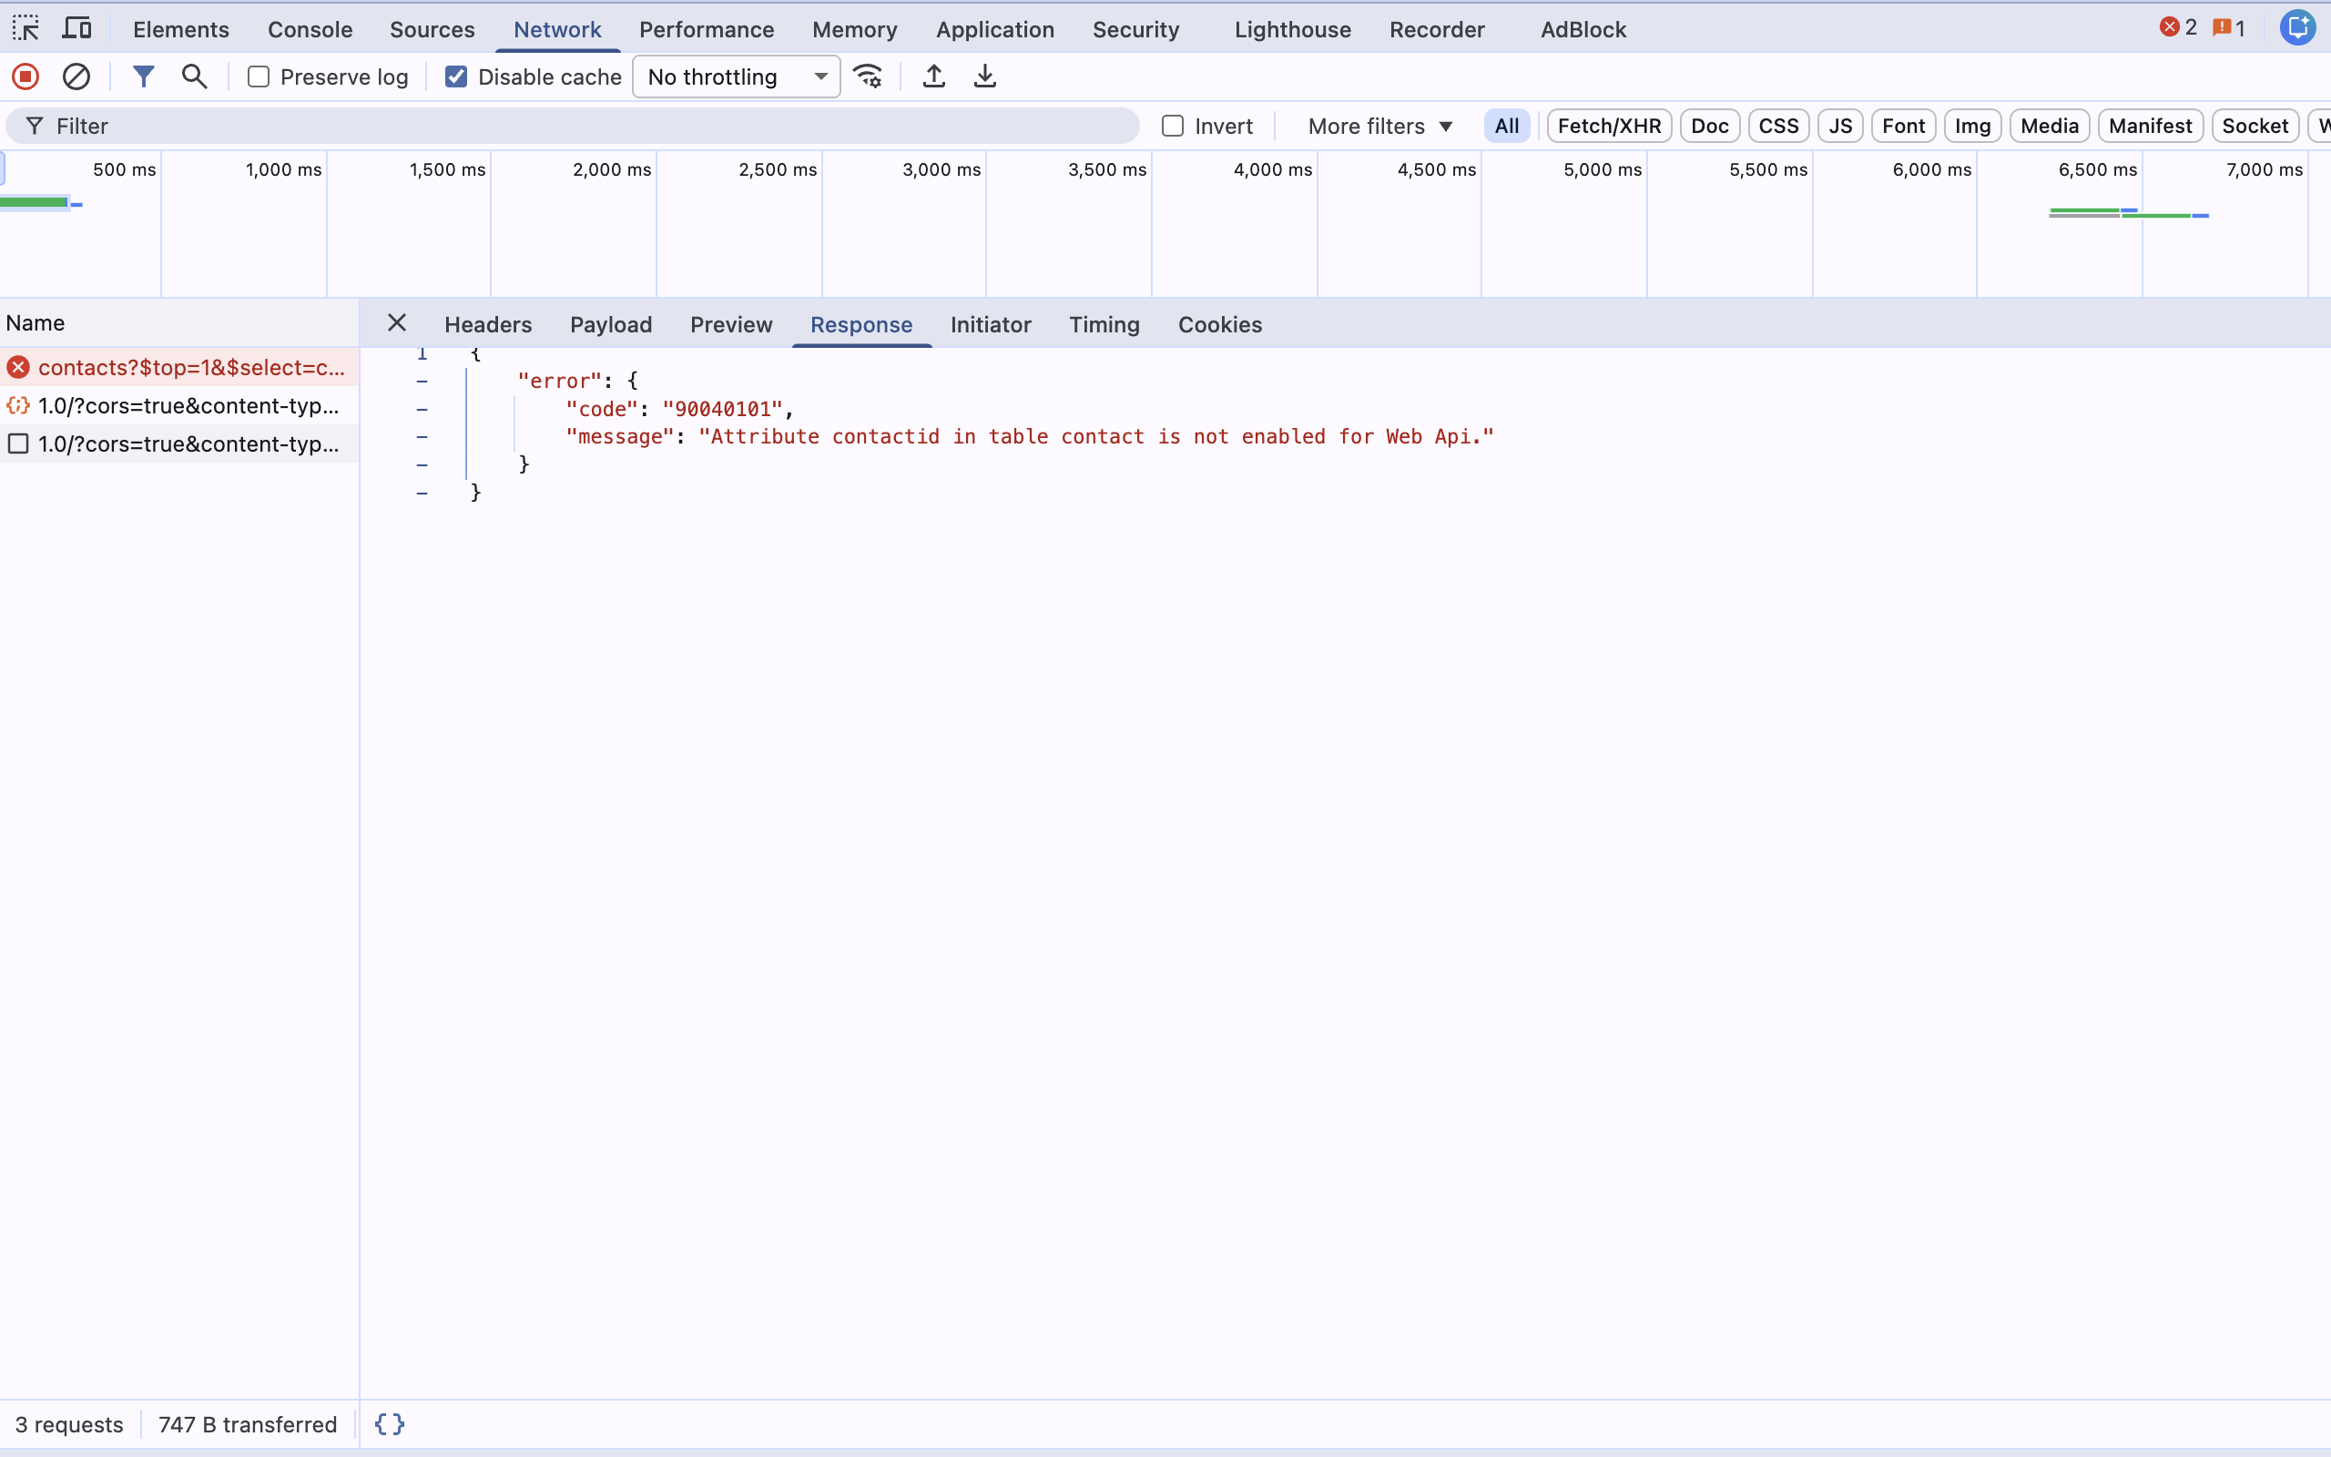This screenshot has width=2331, height=1457.
Task: Open the network search magnifier
Action: click(x=195, y=76)
